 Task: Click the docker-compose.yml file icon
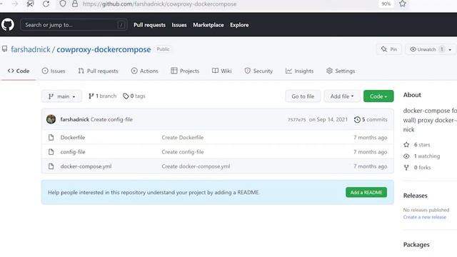coord(51,166)
